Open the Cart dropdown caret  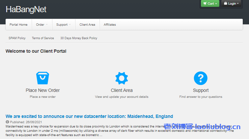[216, 4]
